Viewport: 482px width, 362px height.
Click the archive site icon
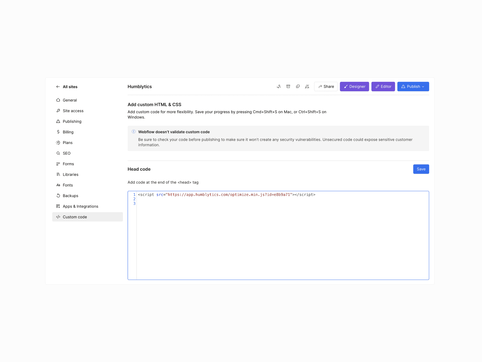(288, 86)
